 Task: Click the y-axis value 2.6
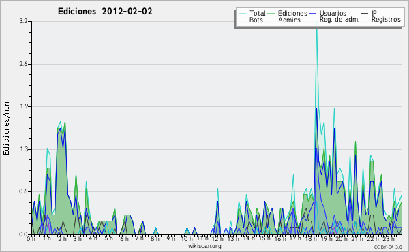coord(23,64)
